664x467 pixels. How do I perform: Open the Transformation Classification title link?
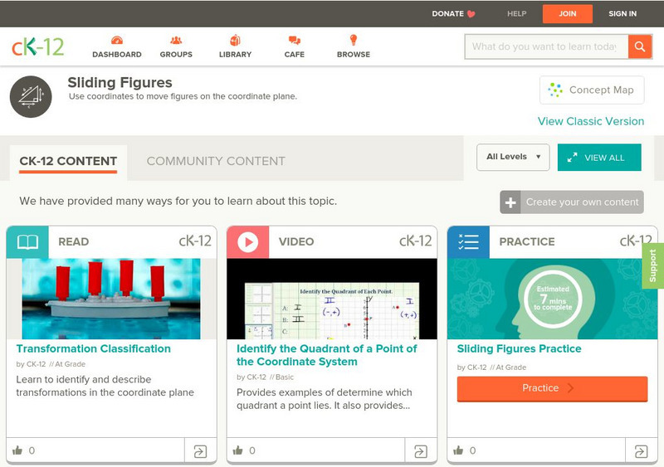pos(94,349)
